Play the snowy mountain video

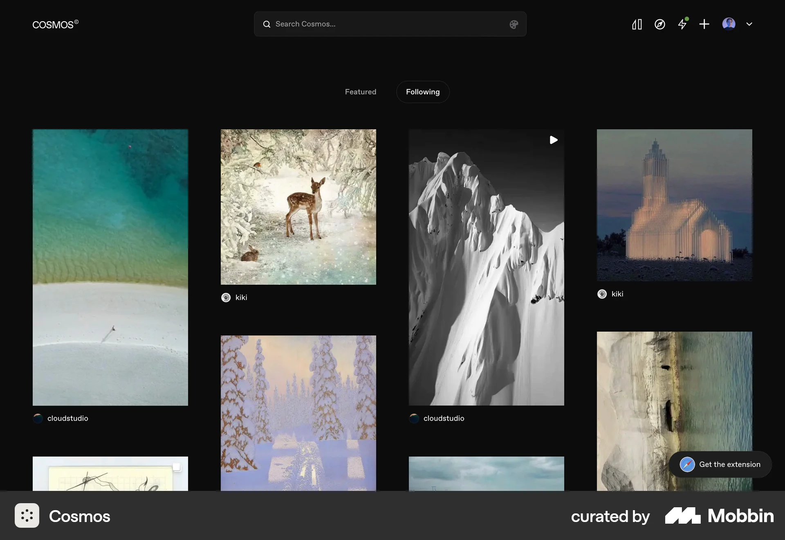point(553,140)
